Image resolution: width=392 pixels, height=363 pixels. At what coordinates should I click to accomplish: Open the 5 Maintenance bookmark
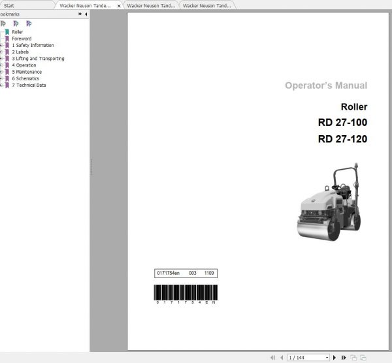(27, 72)
